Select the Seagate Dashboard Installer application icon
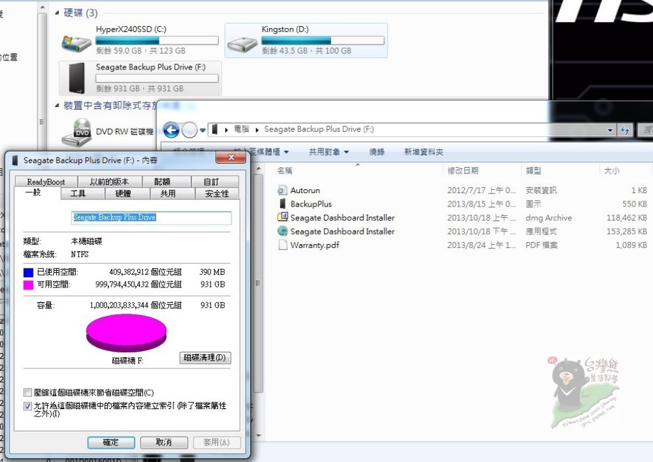 [282, 231]
